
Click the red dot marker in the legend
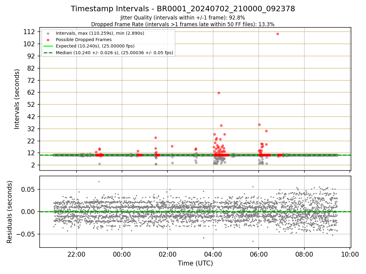click(x=48, y=40)
